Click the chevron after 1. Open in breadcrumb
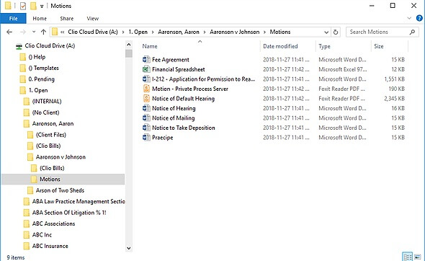425x261 pixels. coord(153,32)
